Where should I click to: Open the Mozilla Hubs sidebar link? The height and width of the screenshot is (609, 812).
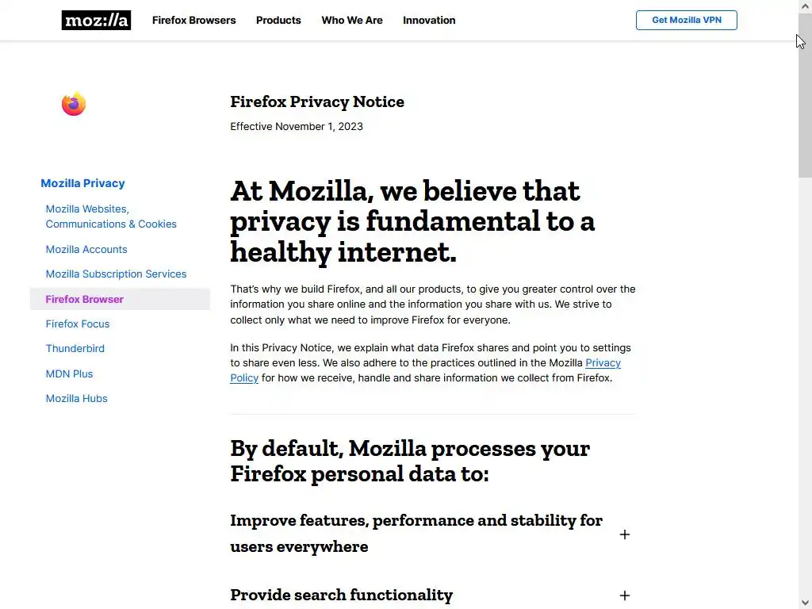point(77,398)
